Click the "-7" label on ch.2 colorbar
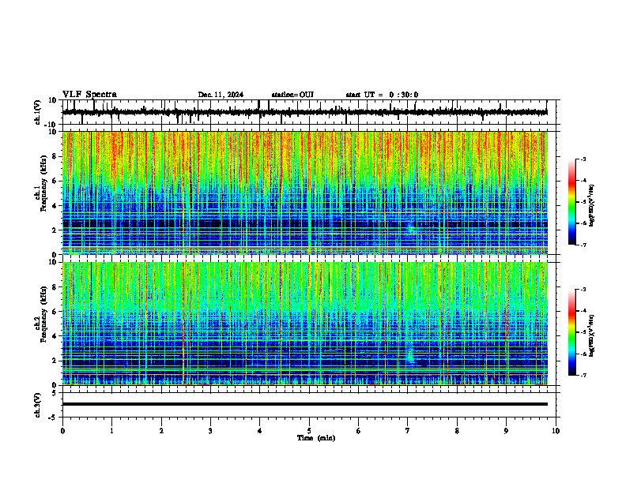Image resolution: width=626 pixels, height=483 pixels. click(583, 375)
